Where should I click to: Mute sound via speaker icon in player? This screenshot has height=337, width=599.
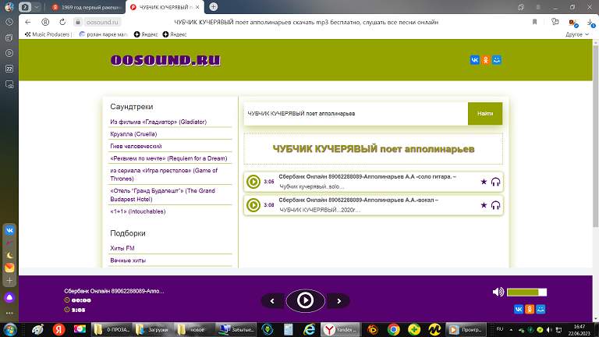coord(498,293)
